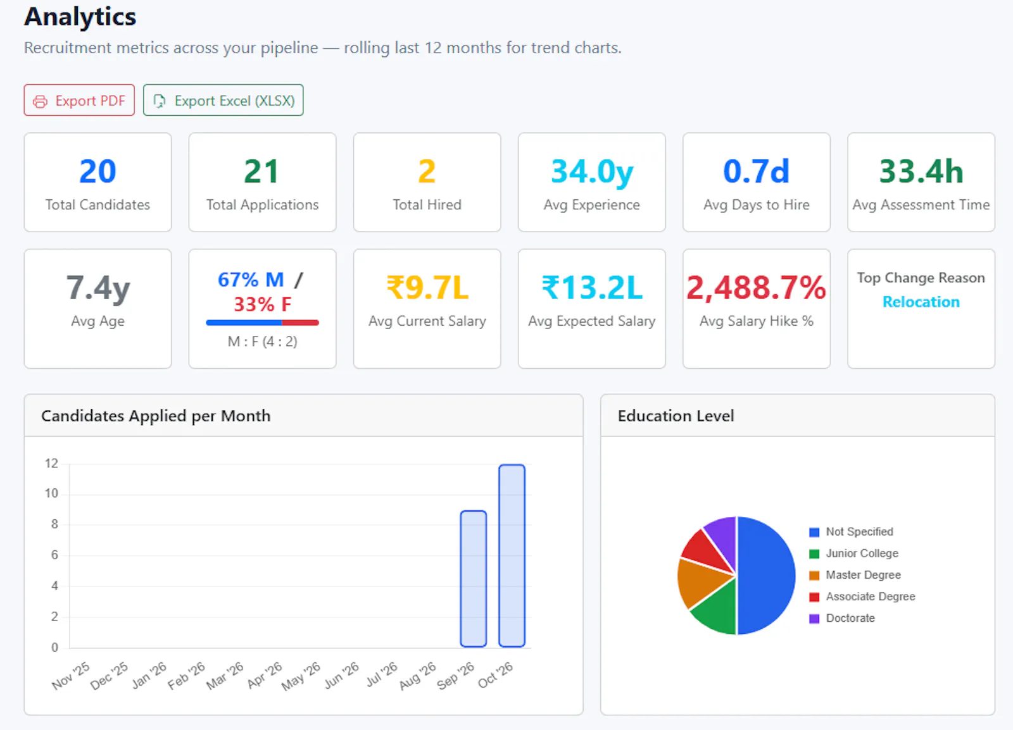1013x730 pixels.
Task: Toggle the Master Degree legend swatch
Action: point(814,575)
